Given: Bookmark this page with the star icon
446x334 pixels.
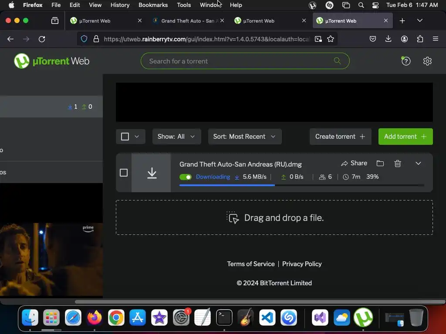Looking at the screenshot, I should point(330,39).
